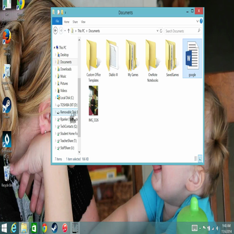
Task: Open the File menu
Action: [57, 21]
